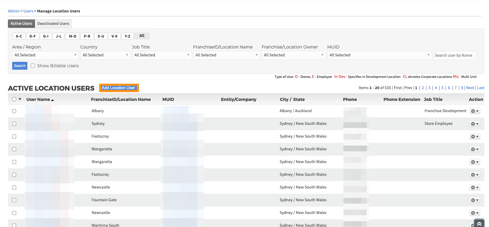The width and height of the screenshot is (489, 227).
Task: Click the Fountain Gate location name cell
Action: point(104,200)
